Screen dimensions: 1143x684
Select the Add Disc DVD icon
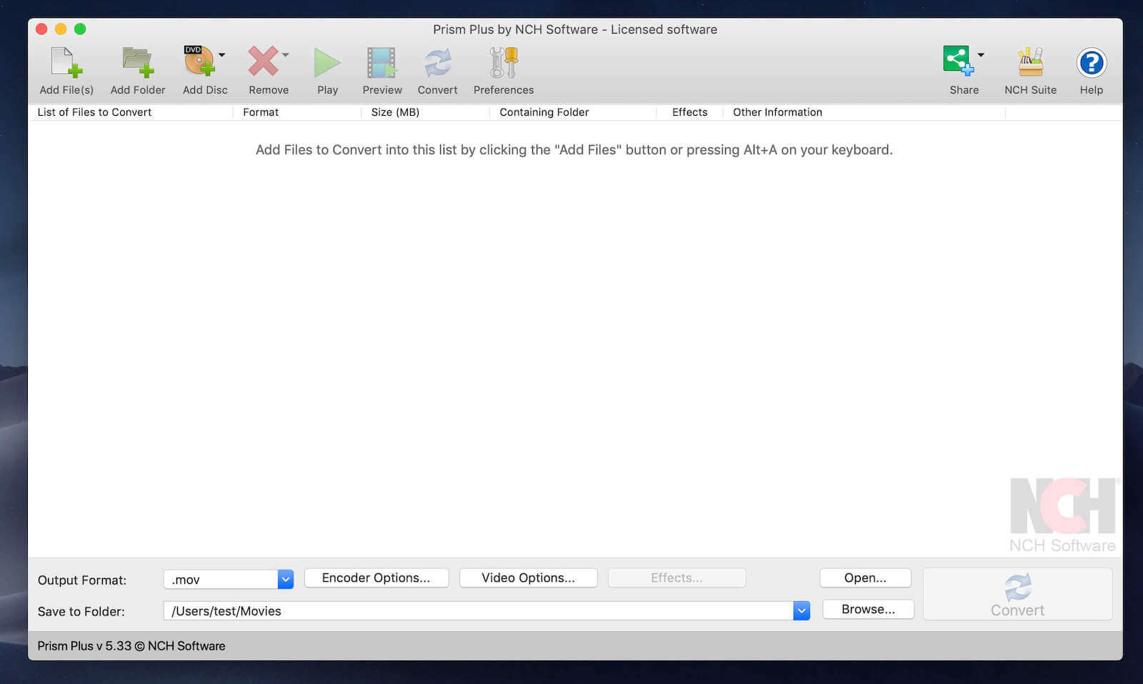(x=199, y=61)
